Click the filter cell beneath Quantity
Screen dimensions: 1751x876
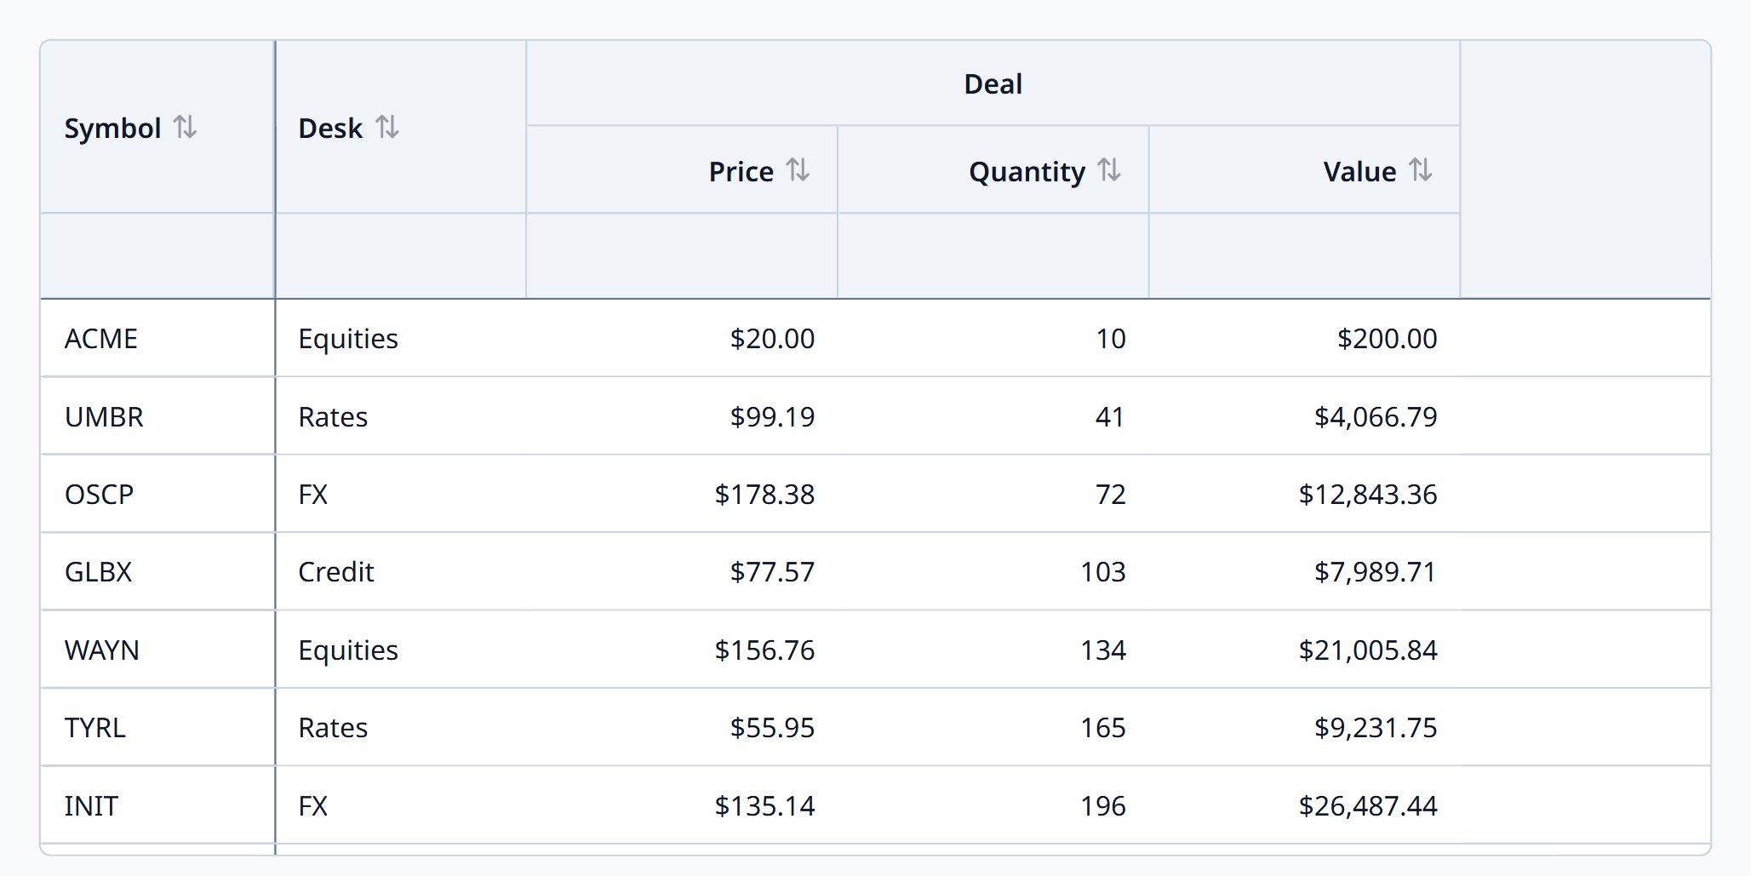[x=993, y=255]
